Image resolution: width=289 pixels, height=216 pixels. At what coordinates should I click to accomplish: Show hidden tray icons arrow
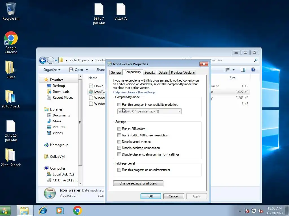coord(240,211)
